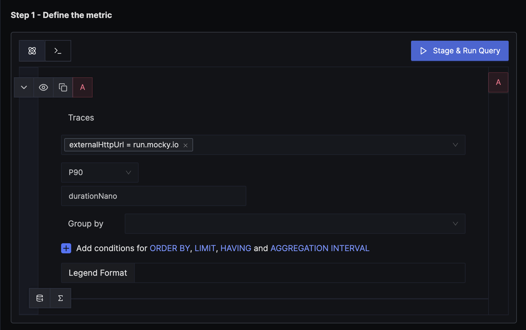
Task: Click the Legend Format input field
Action: [x=300, y=273]
